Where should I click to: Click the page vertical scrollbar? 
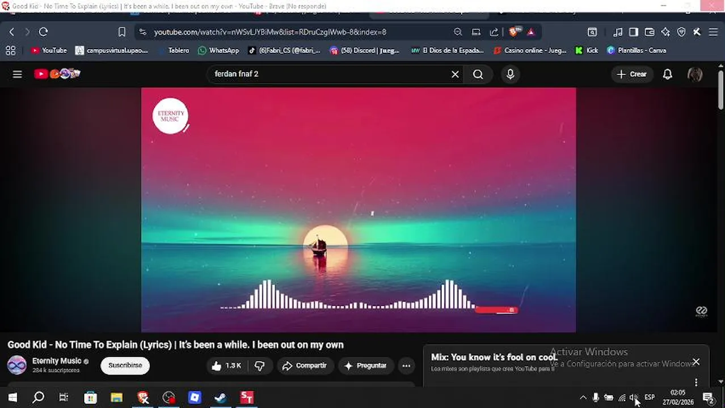point(720,91)
